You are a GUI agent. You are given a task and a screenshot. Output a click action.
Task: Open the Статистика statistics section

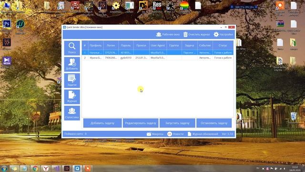(72, 113)
